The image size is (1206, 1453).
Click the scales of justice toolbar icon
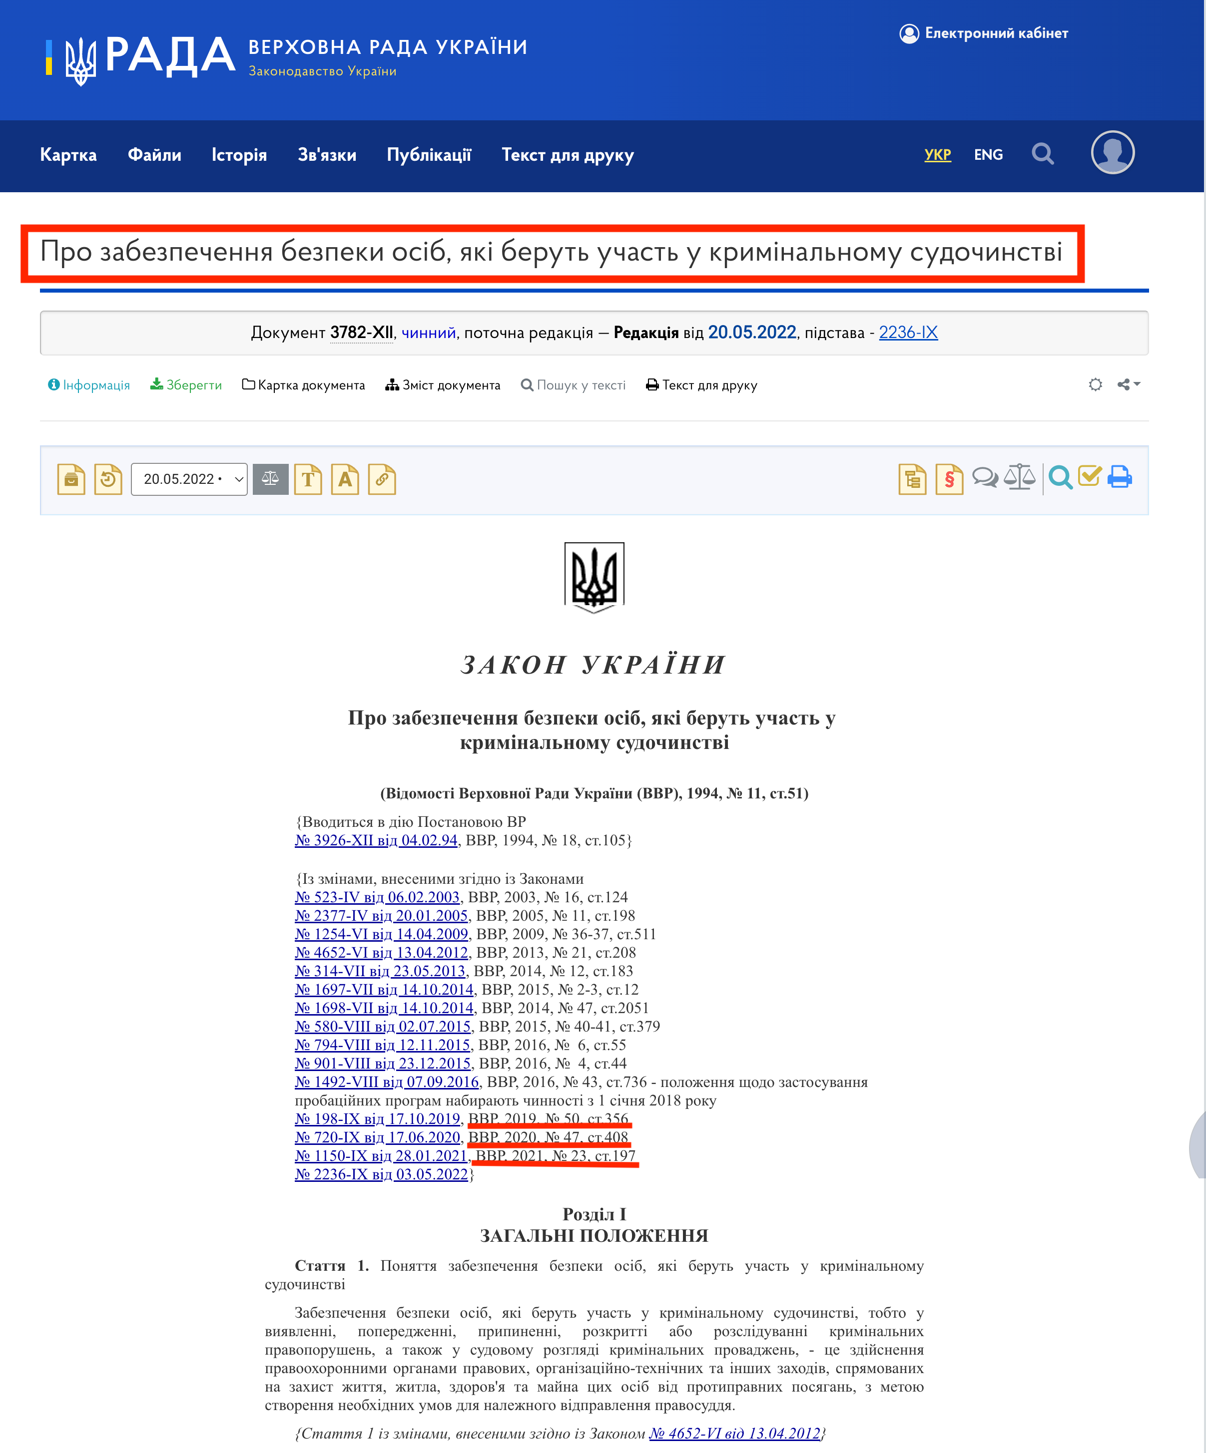1020,477
